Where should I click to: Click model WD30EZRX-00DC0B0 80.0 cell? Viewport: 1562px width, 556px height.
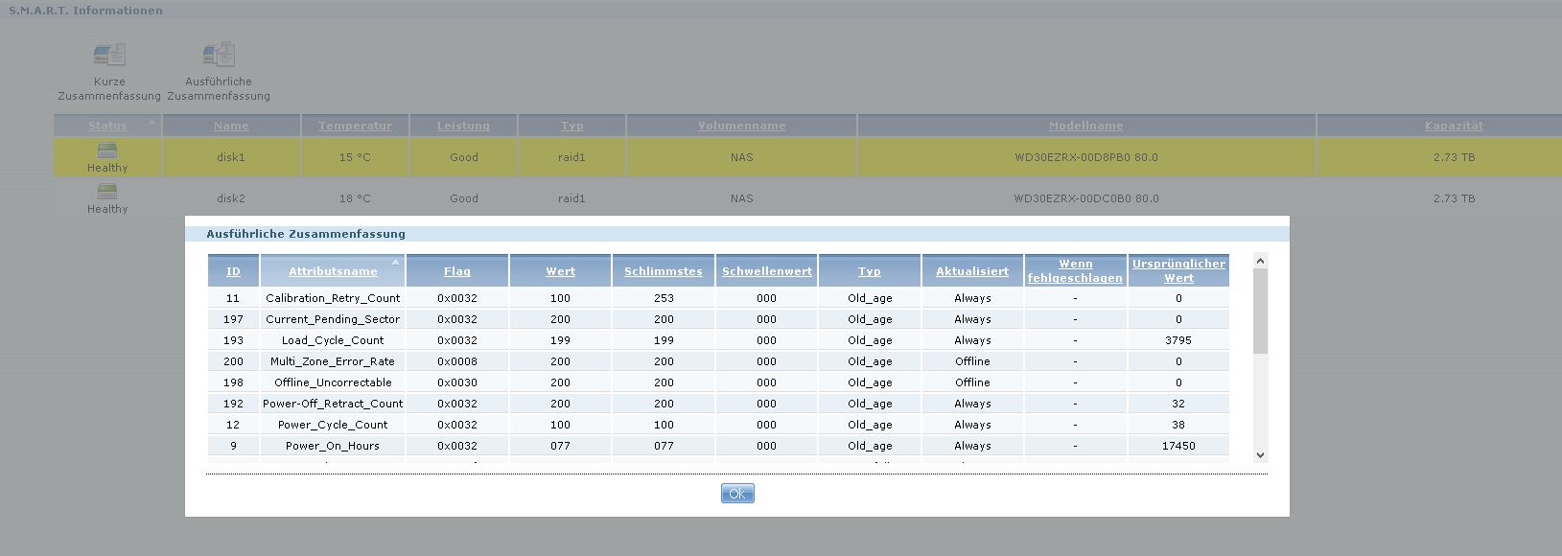(1086, 198)
